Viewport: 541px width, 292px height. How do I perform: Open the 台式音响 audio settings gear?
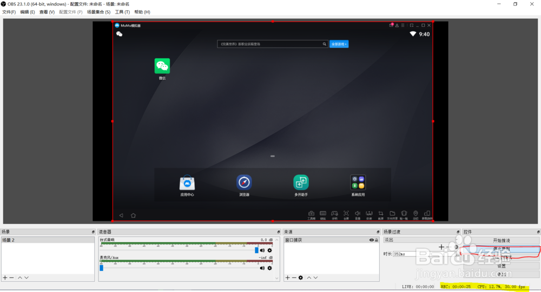click(x=269, y=250)
